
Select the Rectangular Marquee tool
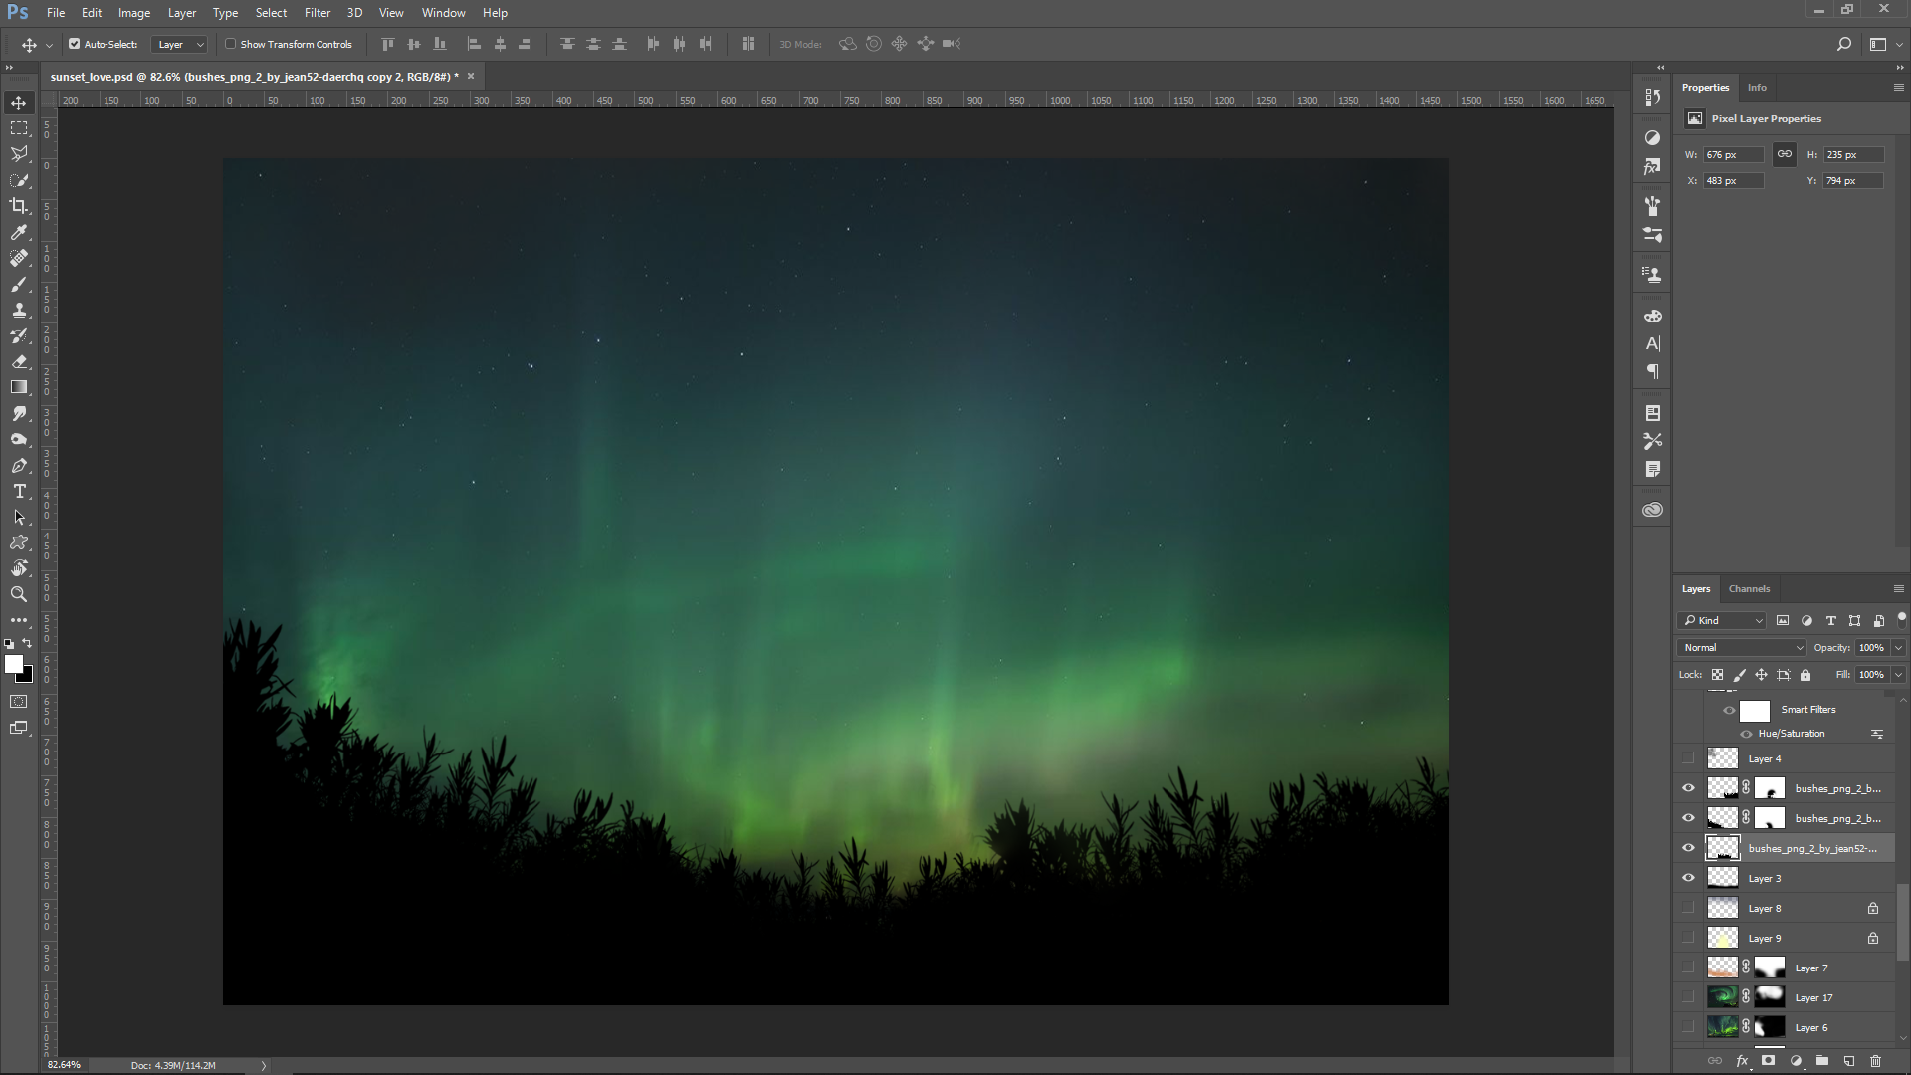19,128
